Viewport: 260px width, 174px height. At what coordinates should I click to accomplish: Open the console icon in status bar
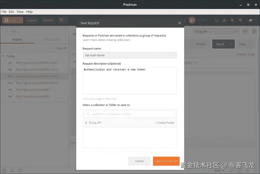tap(20, 171)
